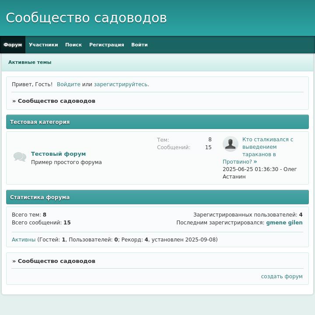Image resolution: width=315 pixels, height=315 pixels.
Task: Open the Тестовый форум link
Action: pyautogui.click(x=58, y=154)
